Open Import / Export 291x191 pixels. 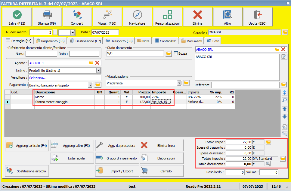(x=117, y=171)
